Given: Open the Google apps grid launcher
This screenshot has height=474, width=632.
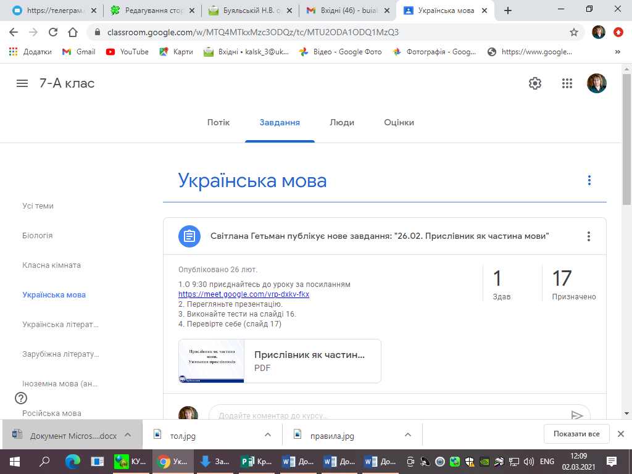Looking at the screenshot, I should tap(567, 83).
